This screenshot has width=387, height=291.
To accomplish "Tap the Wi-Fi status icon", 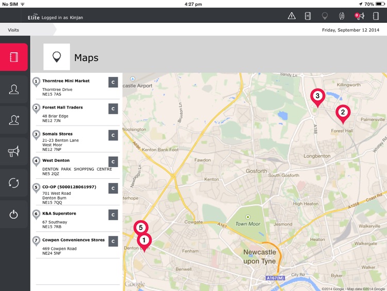I will coord(23,4).
